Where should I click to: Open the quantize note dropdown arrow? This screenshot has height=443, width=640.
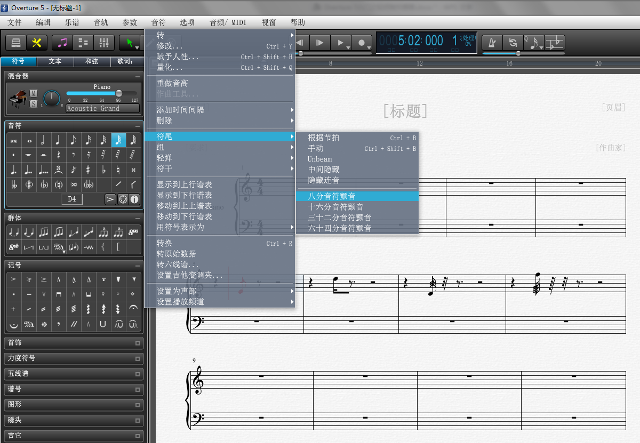tap(541, 48)
